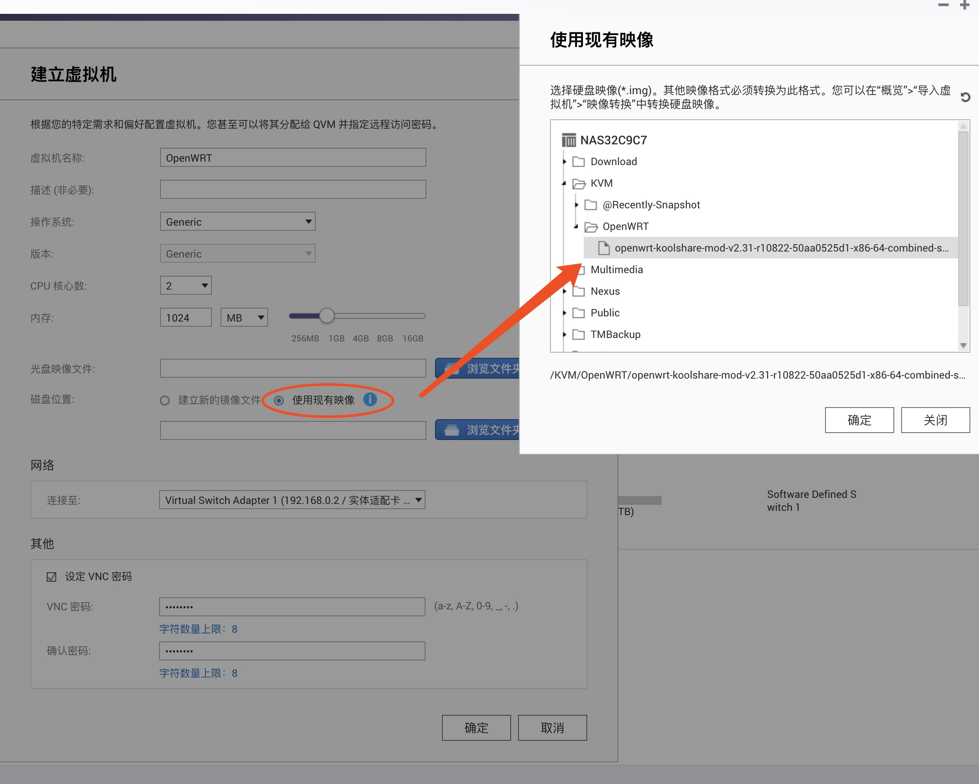This screenshot has height=784, width=979.
Task: Select the 建立新的镜像文件 radio button
Action: point(164,400)
